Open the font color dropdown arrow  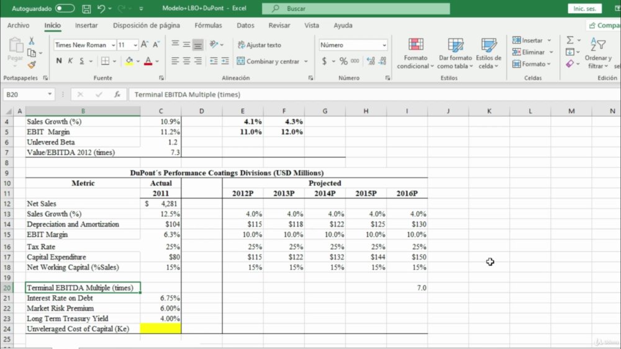[157, 61]
